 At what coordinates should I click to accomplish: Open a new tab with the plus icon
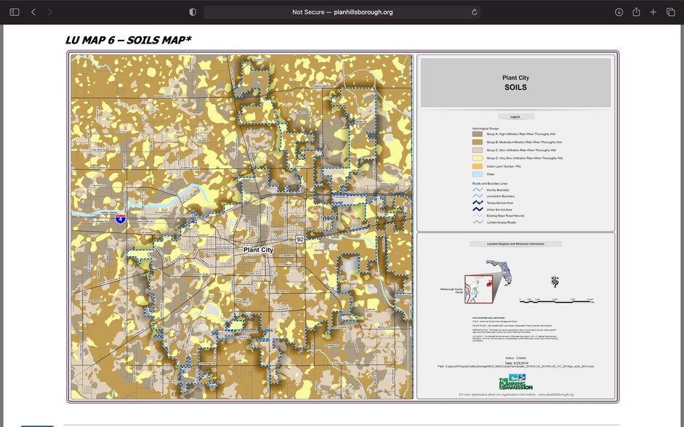coord(653,12)
